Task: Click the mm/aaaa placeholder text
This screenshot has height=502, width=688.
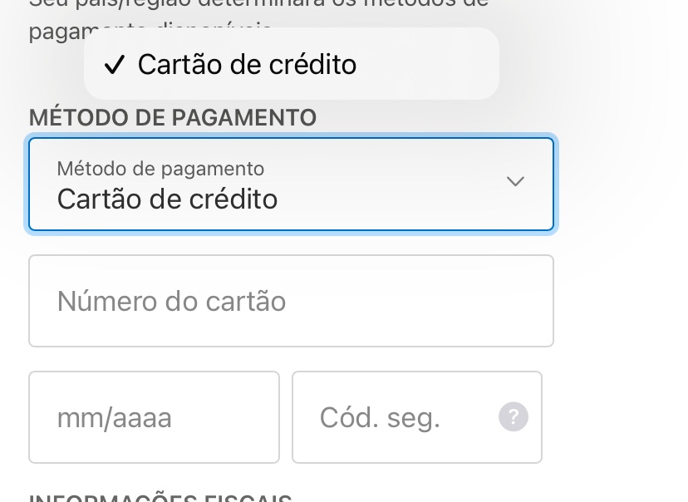Action: click(114, 417)
